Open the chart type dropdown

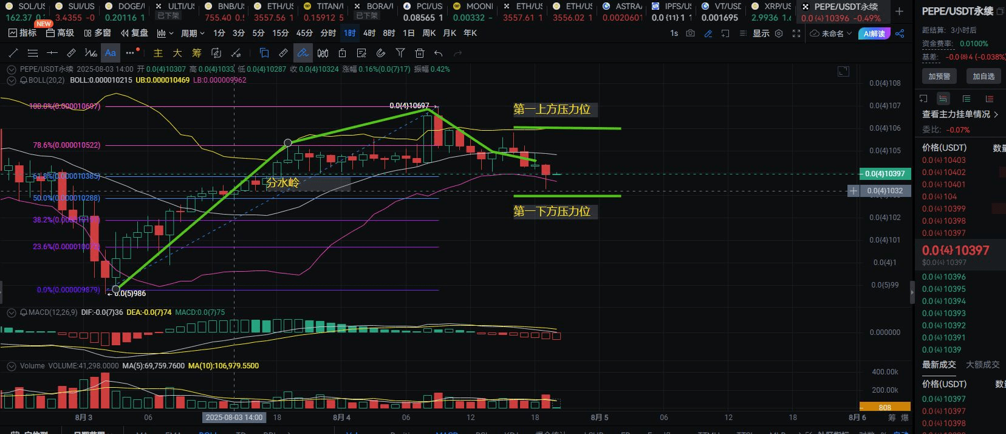coord(166,33)
